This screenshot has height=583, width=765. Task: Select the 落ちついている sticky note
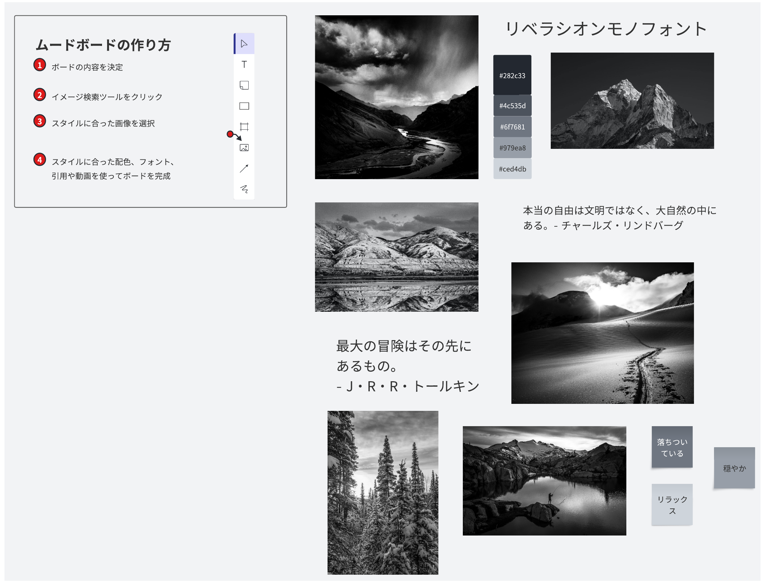pos(672,447)
